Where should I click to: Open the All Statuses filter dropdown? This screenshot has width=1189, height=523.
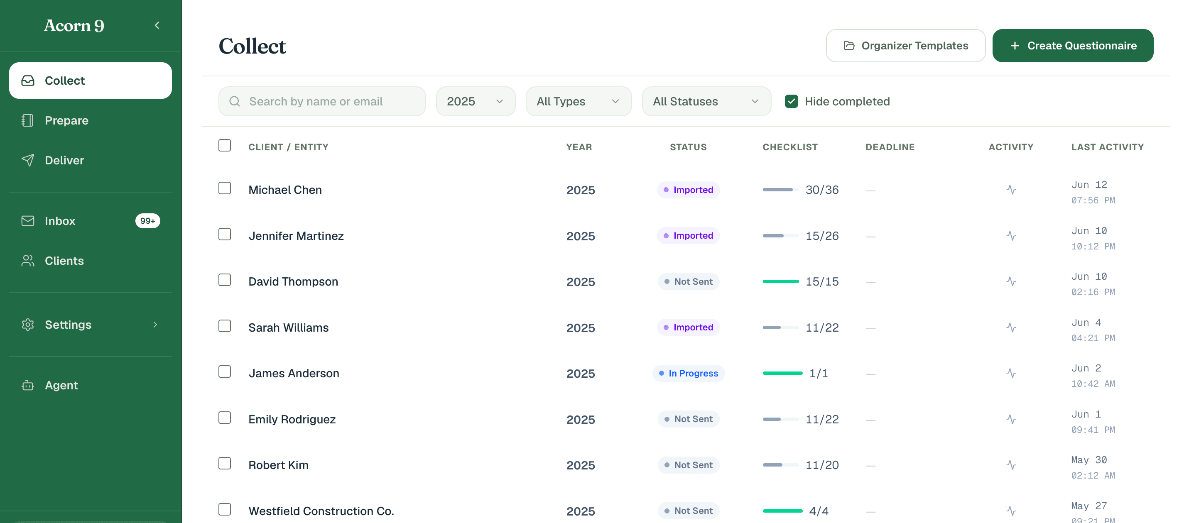tap(706, 101)
